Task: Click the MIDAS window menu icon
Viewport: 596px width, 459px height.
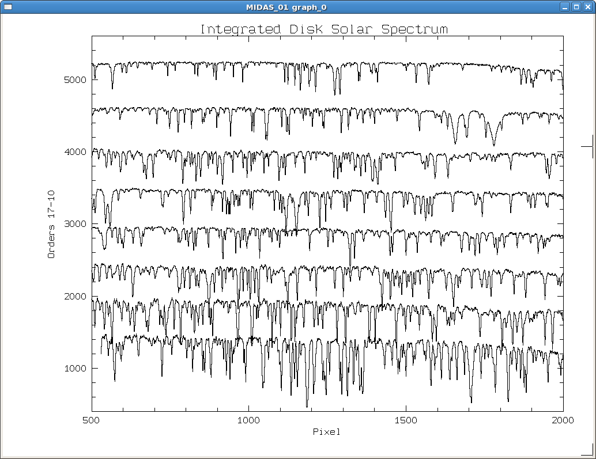Action: (7, 7)
